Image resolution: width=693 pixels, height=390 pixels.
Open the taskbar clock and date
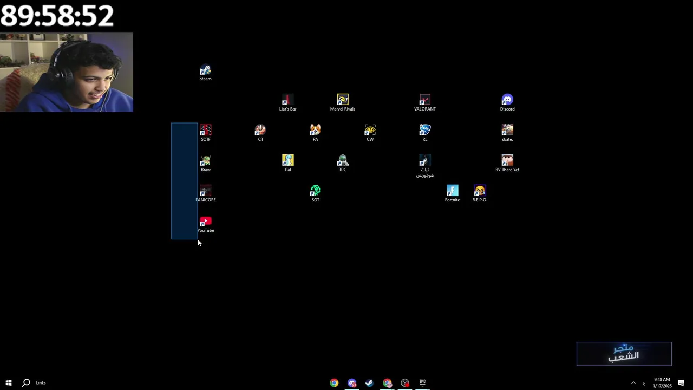coord(662,383)
